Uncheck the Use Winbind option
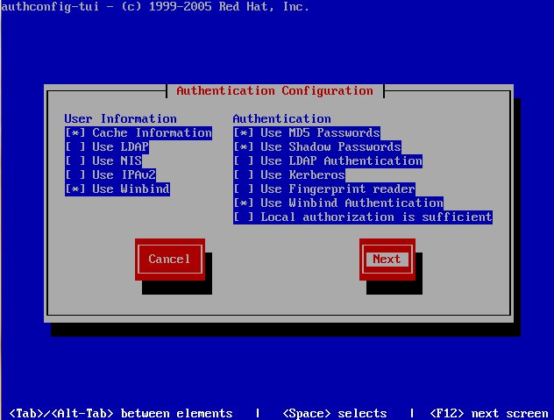The image size is (554, 420). (117, 189)
